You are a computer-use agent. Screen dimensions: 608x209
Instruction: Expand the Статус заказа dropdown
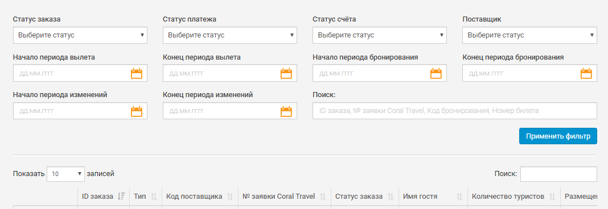[80, 35]
